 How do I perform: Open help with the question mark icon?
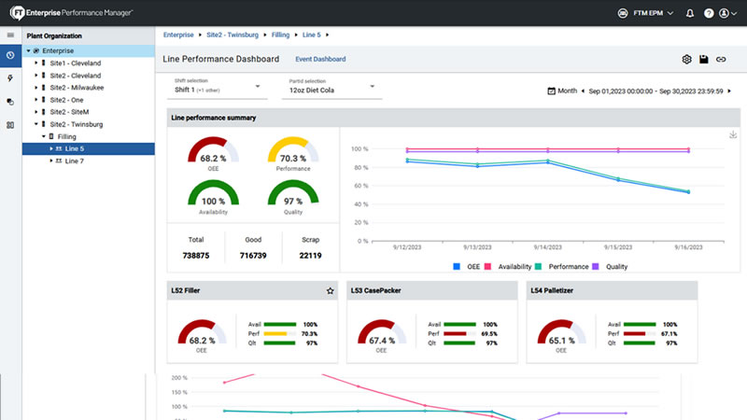pyautogui.click(x=709, y=13)
